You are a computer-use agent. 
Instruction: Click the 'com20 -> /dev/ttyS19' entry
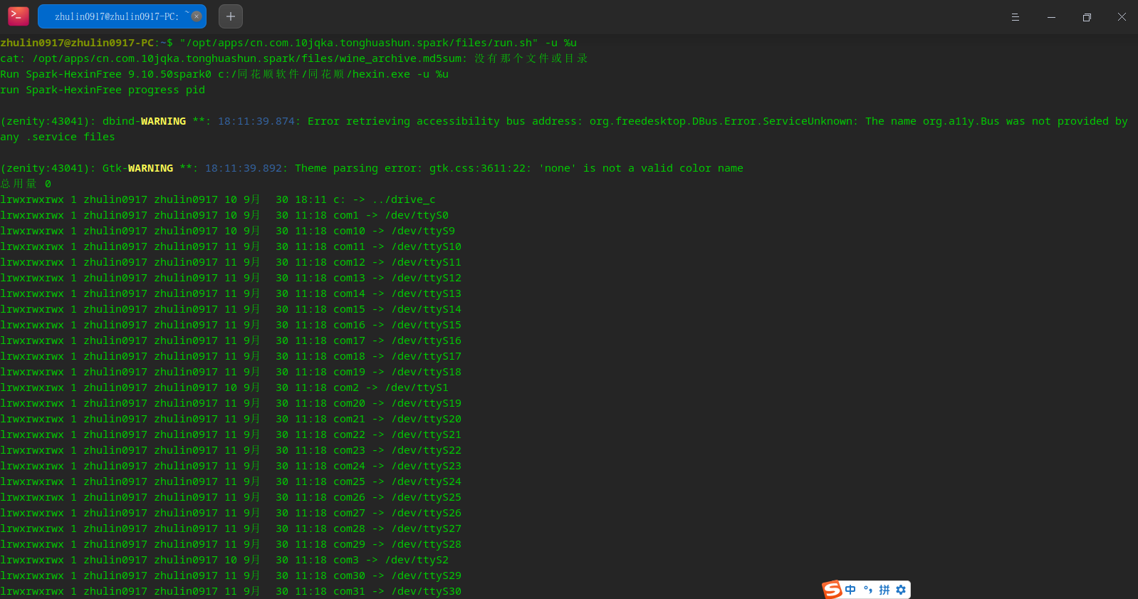click(397, 403)
